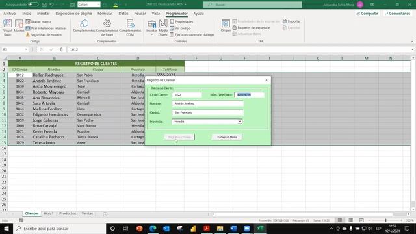Select cell with Hellen Rodríguez
The width and height of the screenshot is (416, 234).
[x=54, y=75]
